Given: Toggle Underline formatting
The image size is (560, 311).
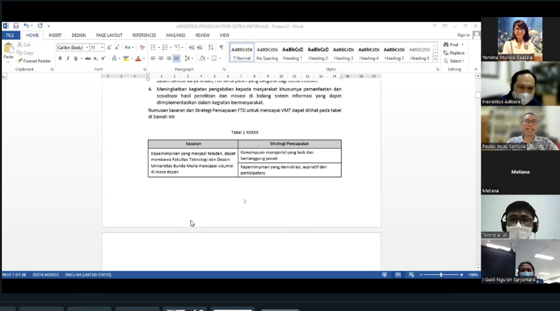Looking at the screenshot, I should tap(76, 58).
